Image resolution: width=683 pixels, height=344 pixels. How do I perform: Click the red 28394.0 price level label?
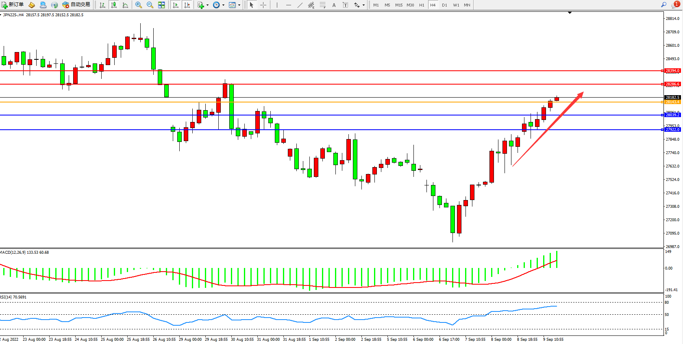point(672,71)
